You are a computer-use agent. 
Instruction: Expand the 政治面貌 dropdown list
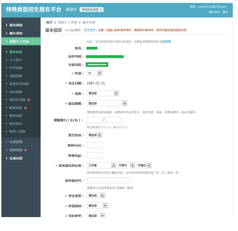[107, 103]
